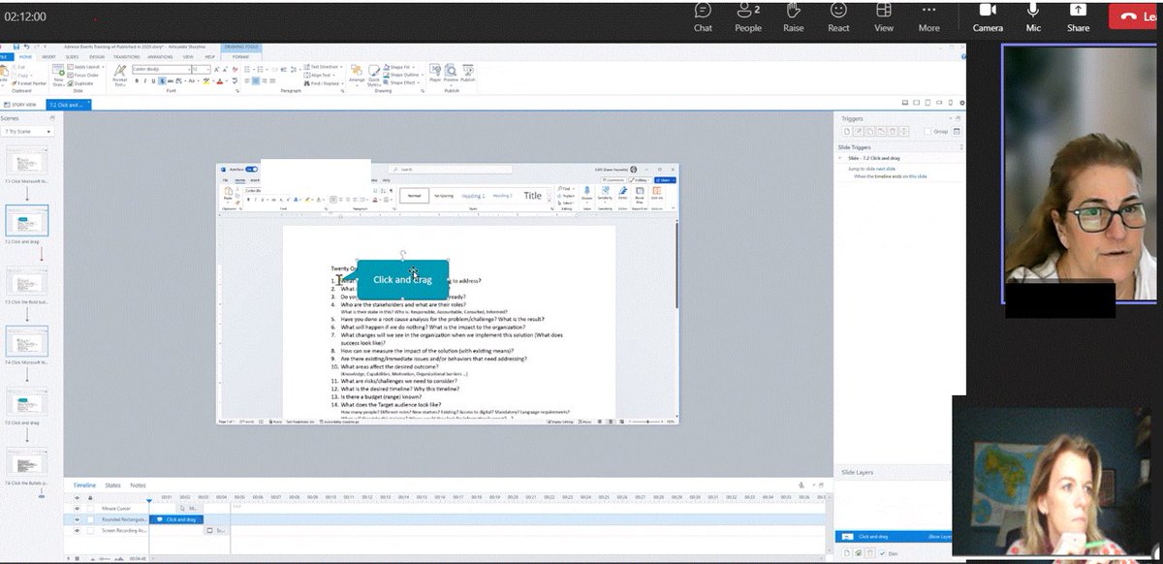The width and height of the screenshot is (1163, 564).
Task: Toggle Bold formatting in Storyline ribbon
Action: (x=137, y=81)
